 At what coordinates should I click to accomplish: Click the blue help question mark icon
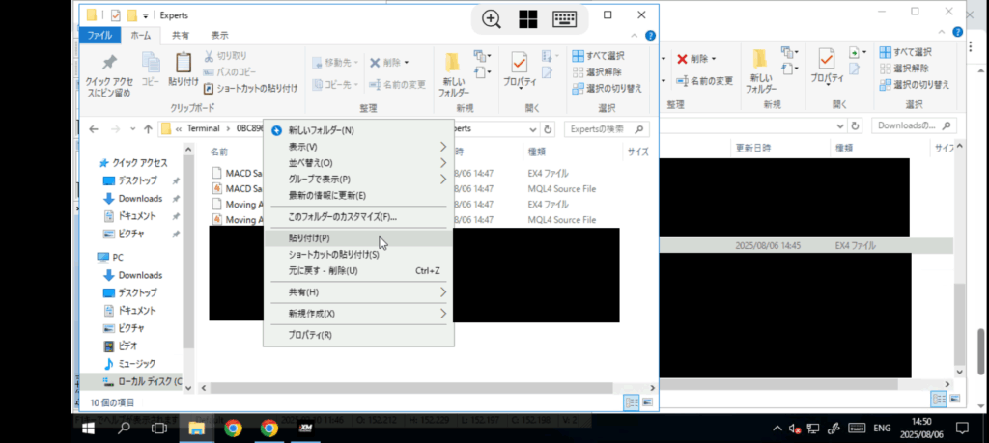pyautogui.click(x=649, y=36)
